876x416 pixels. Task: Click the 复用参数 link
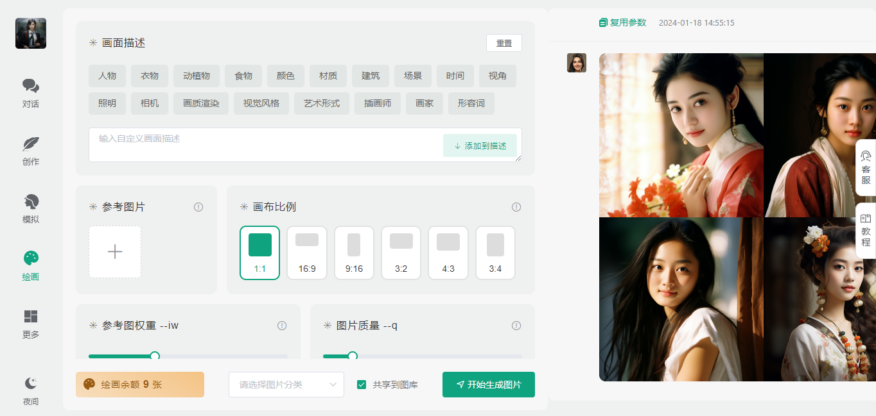622,22
